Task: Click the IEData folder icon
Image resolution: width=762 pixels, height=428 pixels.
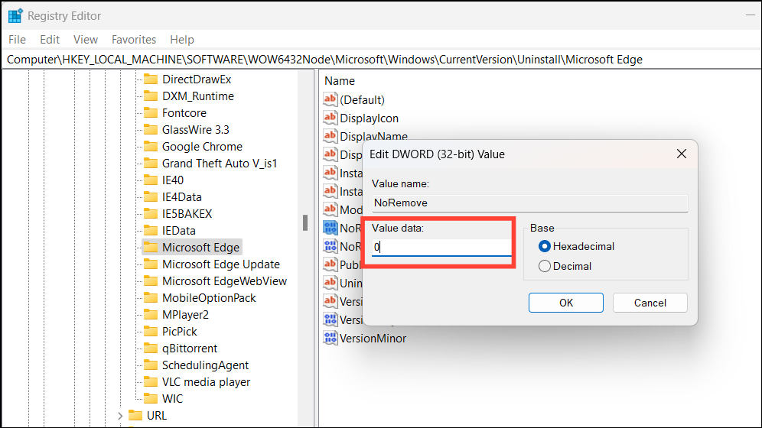Action: pos(151,231)
